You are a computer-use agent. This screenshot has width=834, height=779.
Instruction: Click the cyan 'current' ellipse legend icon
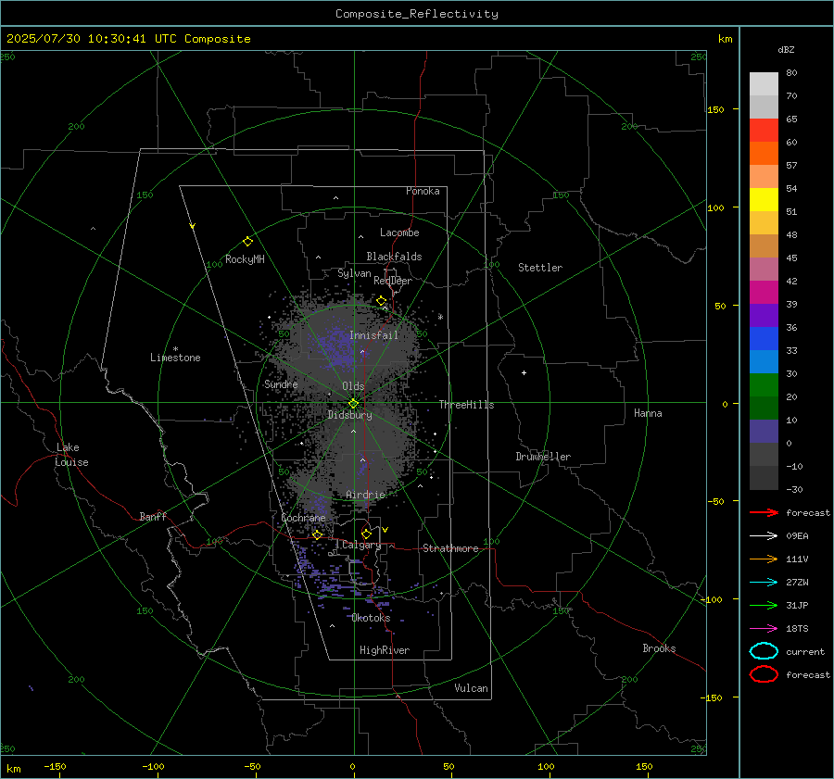pyautogui.click(x=764, y=651)
